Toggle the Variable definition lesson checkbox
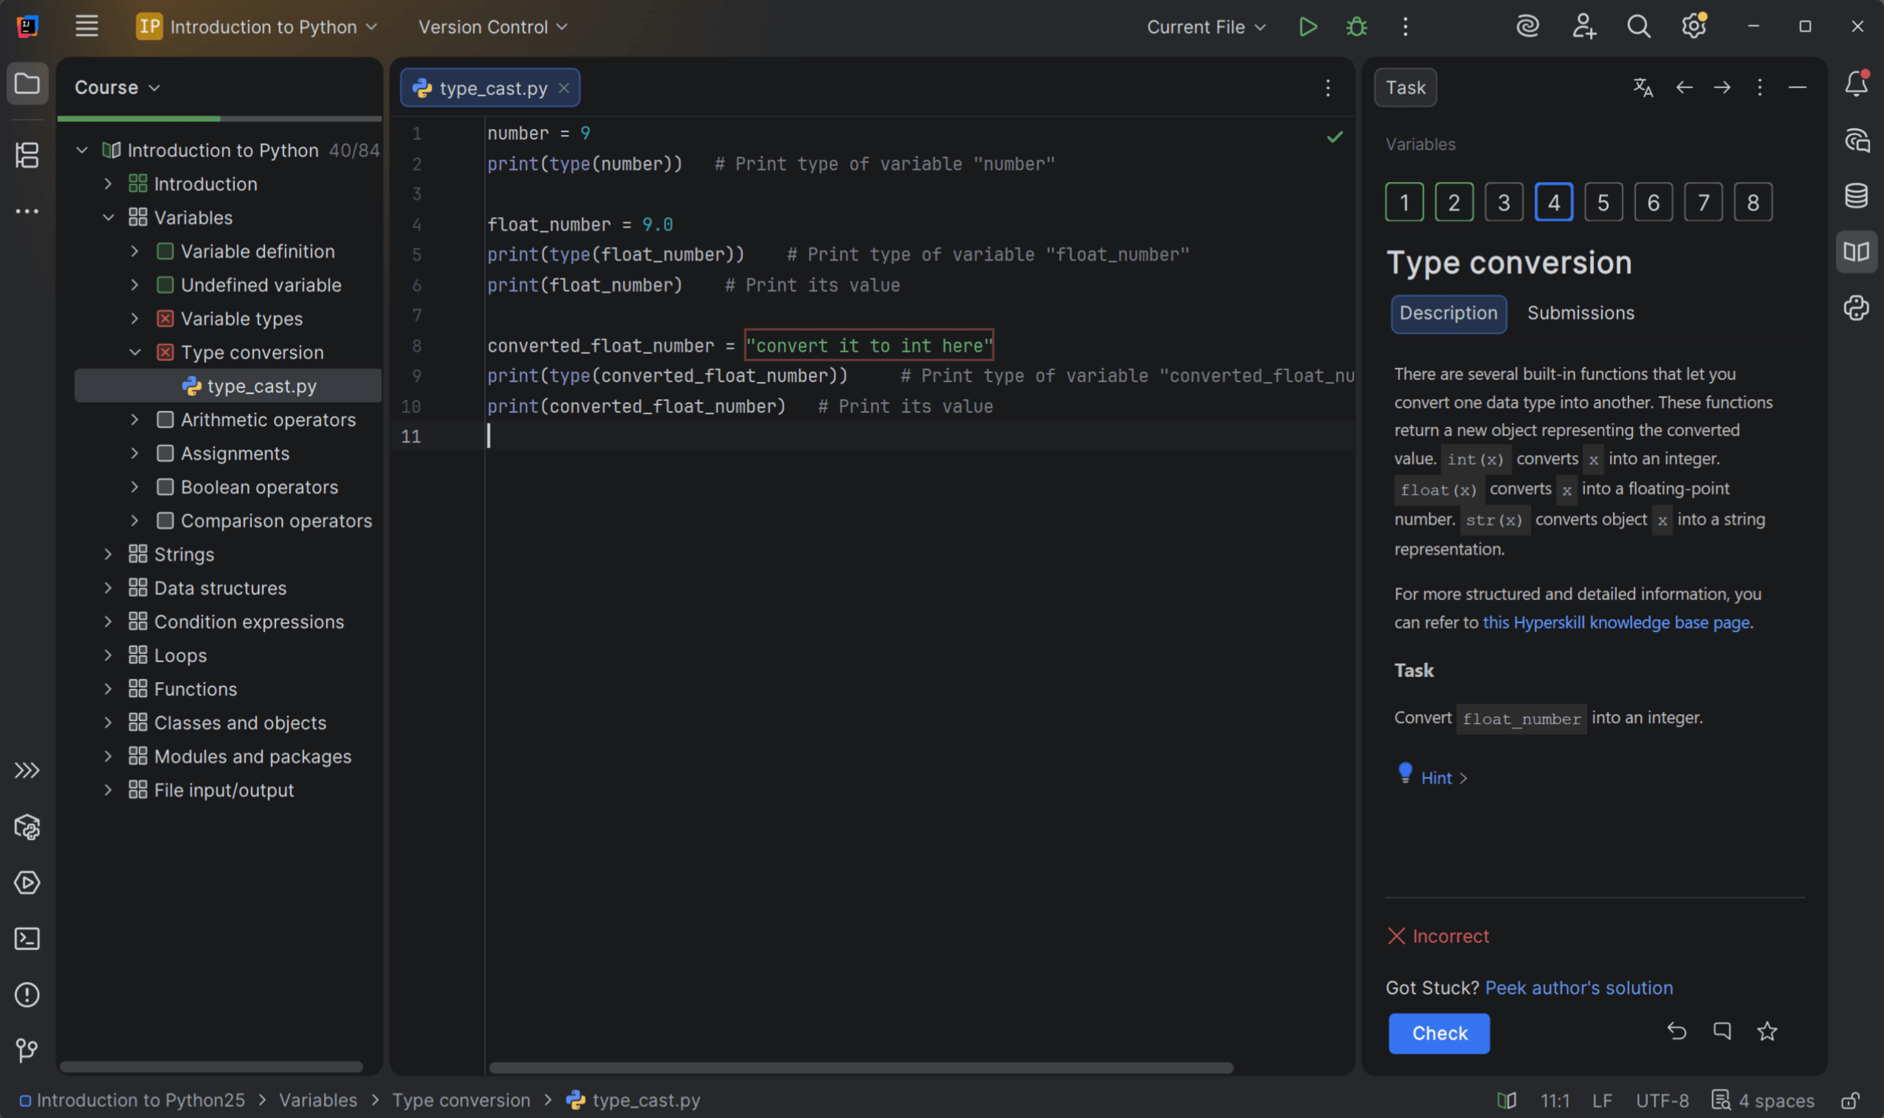The image size is (1884, 1118). click(165, 251)
